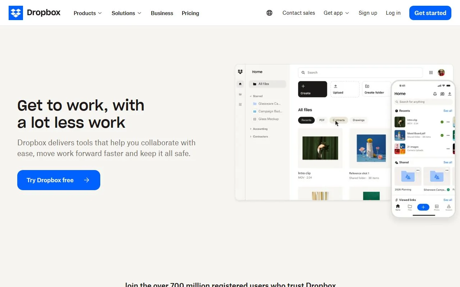Screen dimensions: 460x287
Task: Open the Contact sales link
Action: (299, 13)
